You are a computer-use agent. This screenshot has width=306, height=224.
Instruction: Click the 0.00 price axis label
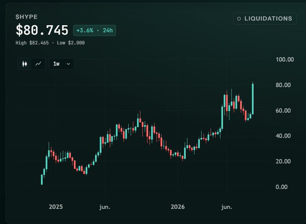coord(282,187)
